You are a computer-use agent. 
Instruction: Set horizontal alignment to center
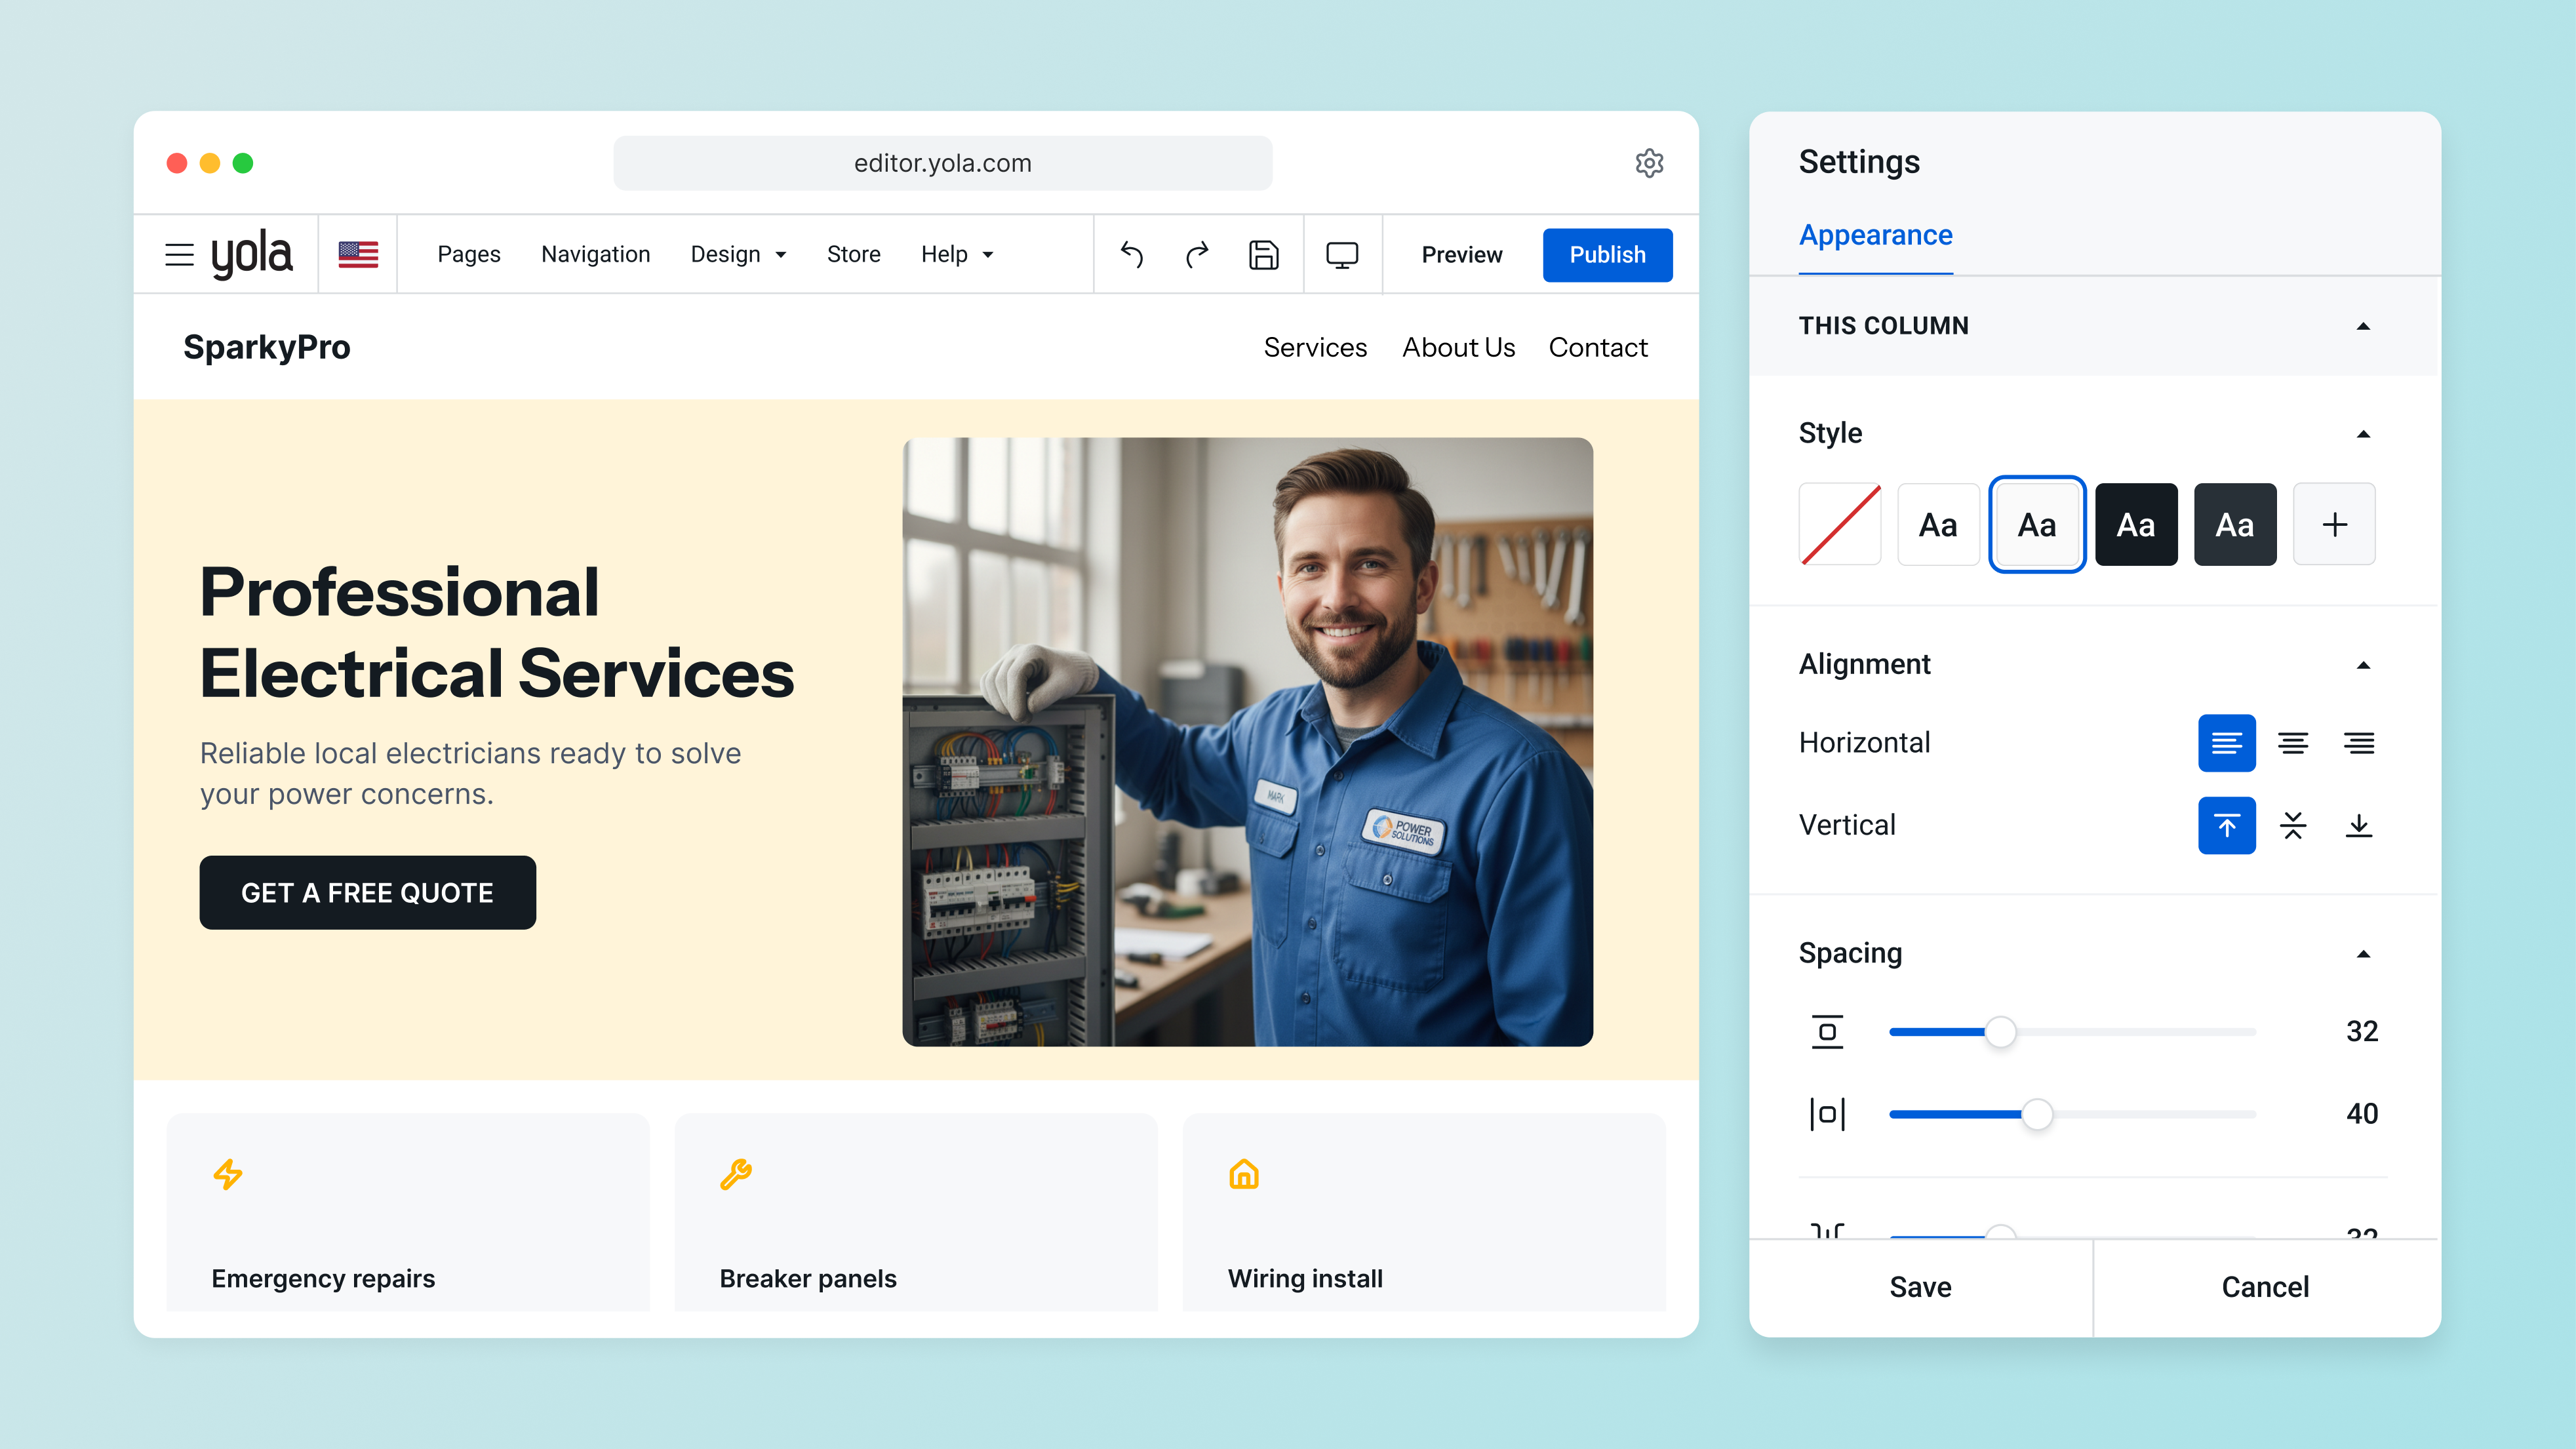tap(2293, 743)
